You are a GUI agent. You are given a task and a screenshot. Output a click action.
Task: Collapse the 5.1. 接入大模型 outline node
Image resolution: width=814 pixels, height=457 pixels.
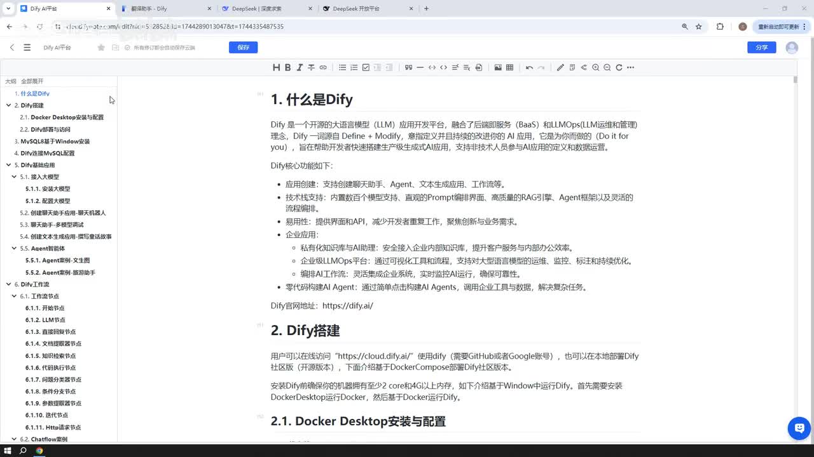pyautogui.click(x=14, y=177)
